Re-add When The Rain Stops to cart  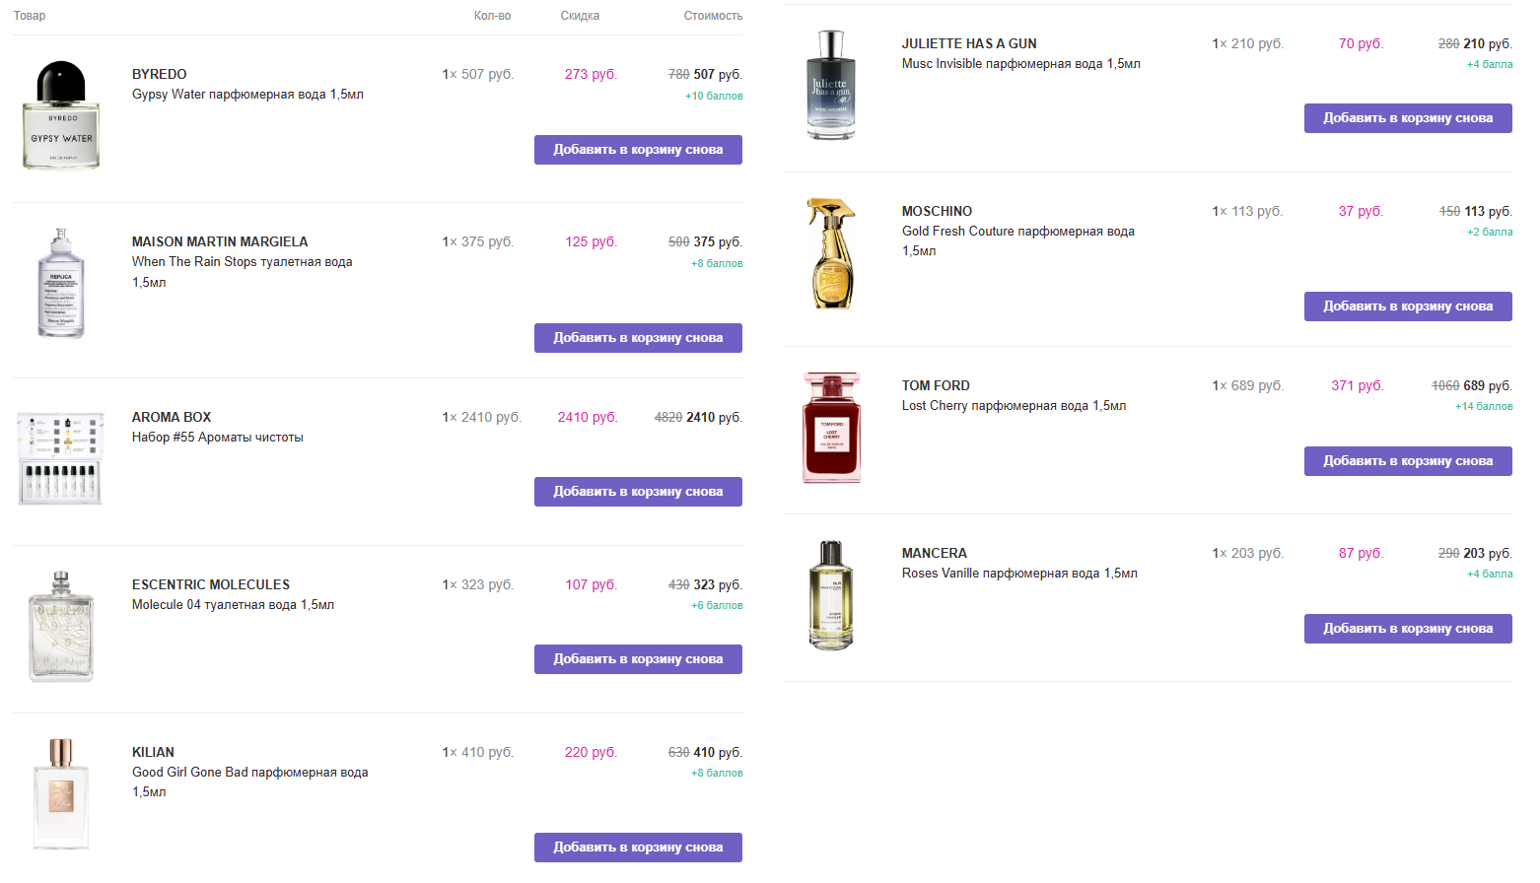[x=638, y=338]
